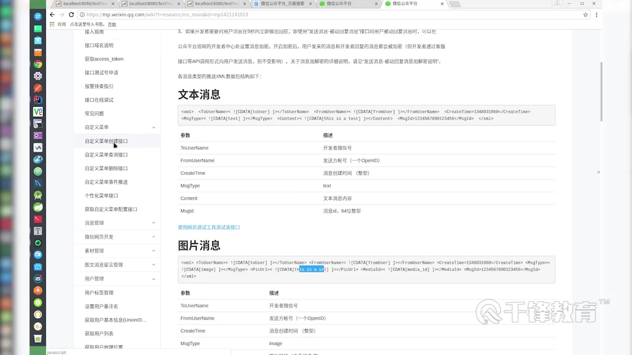
Task: Open 获取自定义菜单配置接口 in sidebar
Action: [x=111, y=209]
